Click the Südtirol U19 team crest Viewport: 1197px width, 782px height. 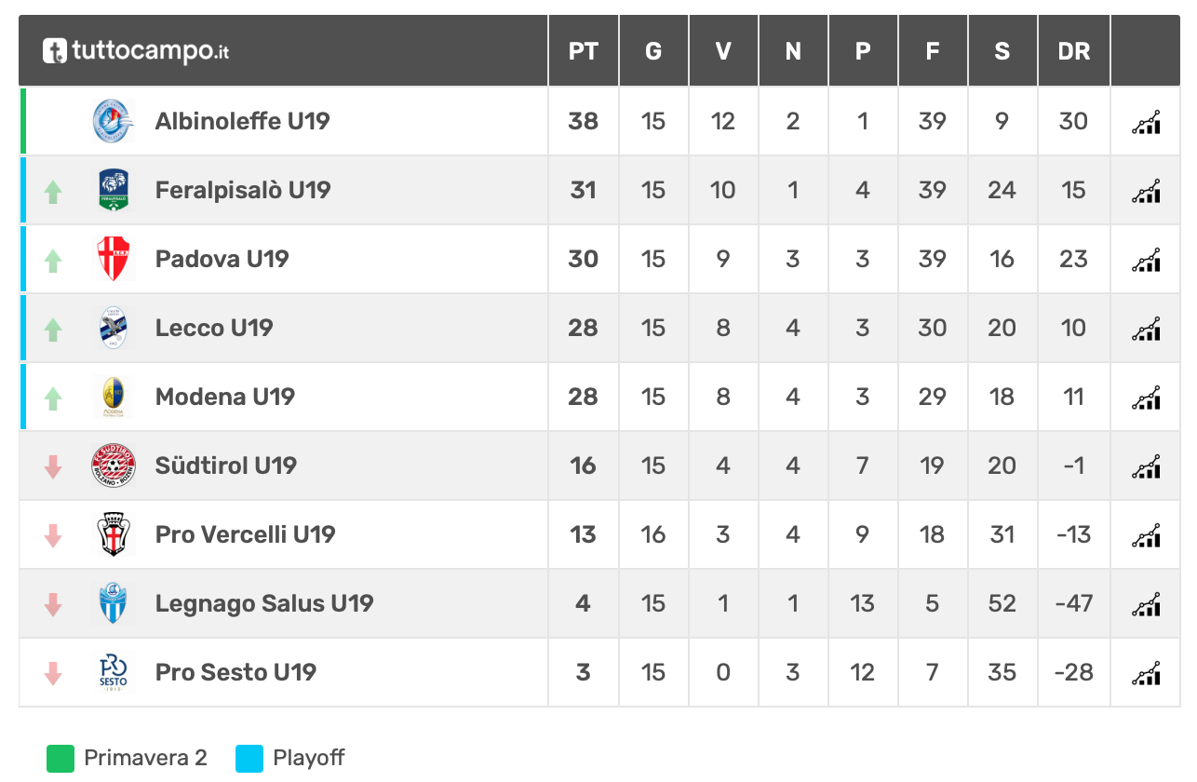point(114,465)
